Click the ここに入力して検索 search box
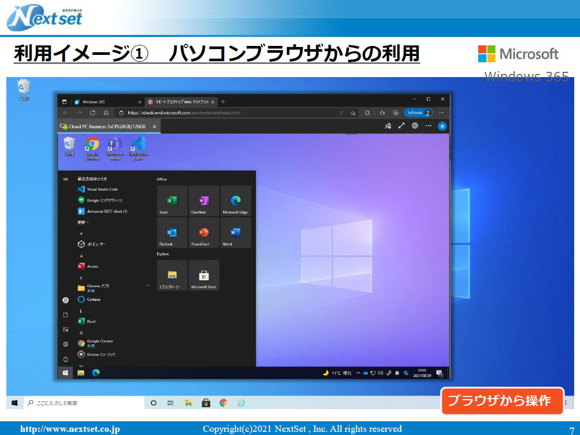Viewport: 580px width, 435px height. point(84,403)
